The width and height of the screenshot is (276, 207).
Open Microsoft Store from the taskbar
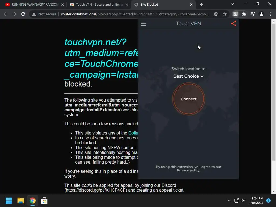click(44, 201)
